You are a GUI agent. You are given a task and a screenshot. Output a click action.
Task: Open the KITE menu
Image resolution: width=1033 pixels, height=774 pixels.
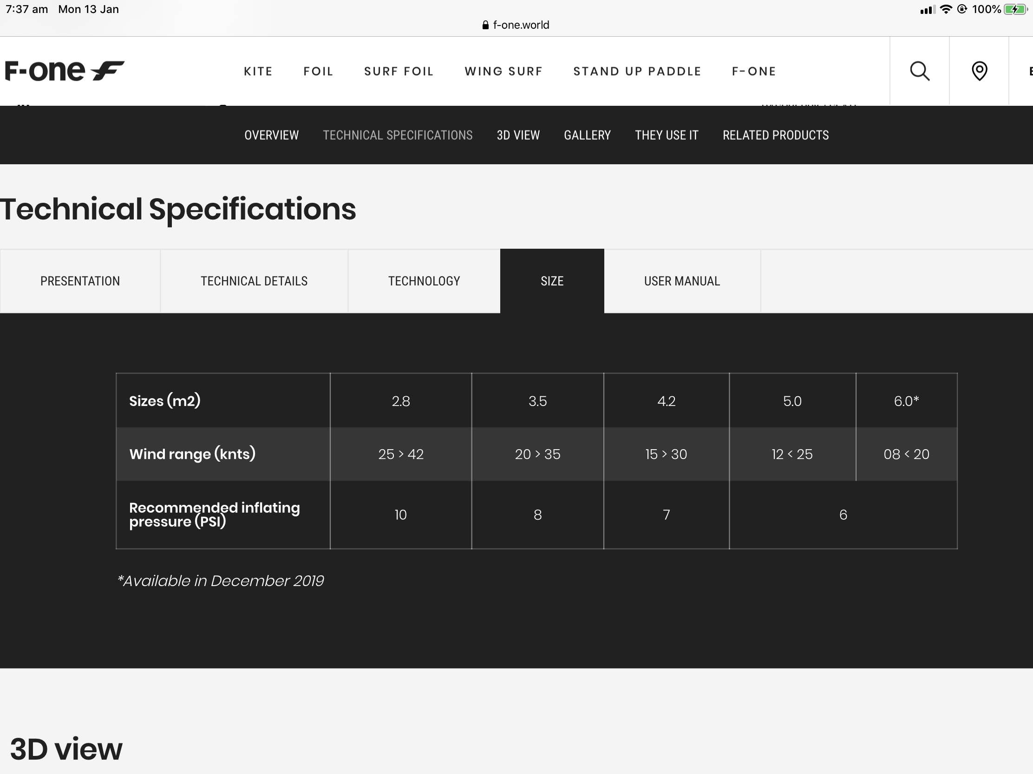(x=258, y=71)
